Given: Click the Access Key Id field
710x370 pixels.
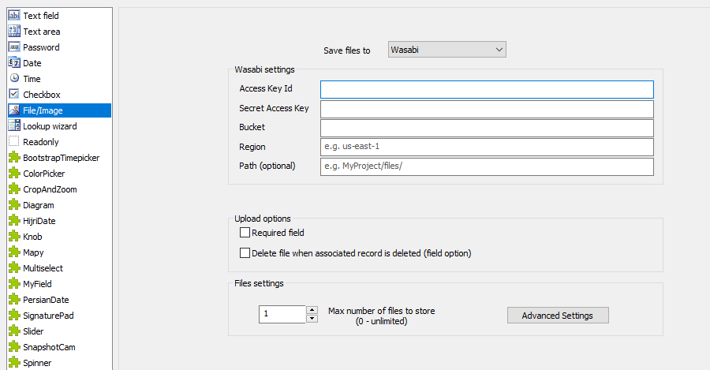Looking at the screenshot, I should 487,89.
